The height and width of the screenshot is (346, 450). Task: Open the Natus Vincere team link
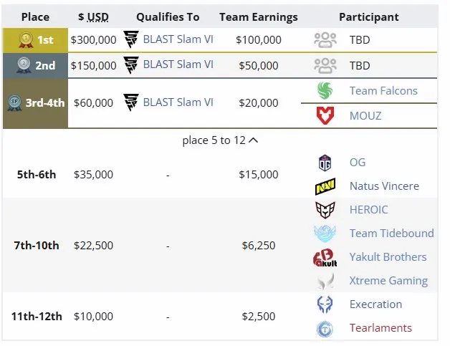384,186
